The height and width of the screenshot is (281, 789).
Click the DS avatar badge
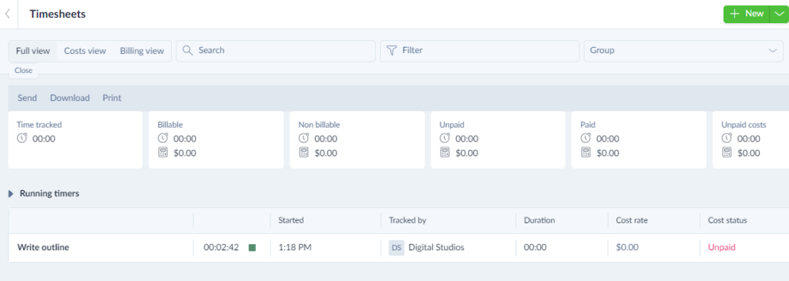[x=397, y=247]
